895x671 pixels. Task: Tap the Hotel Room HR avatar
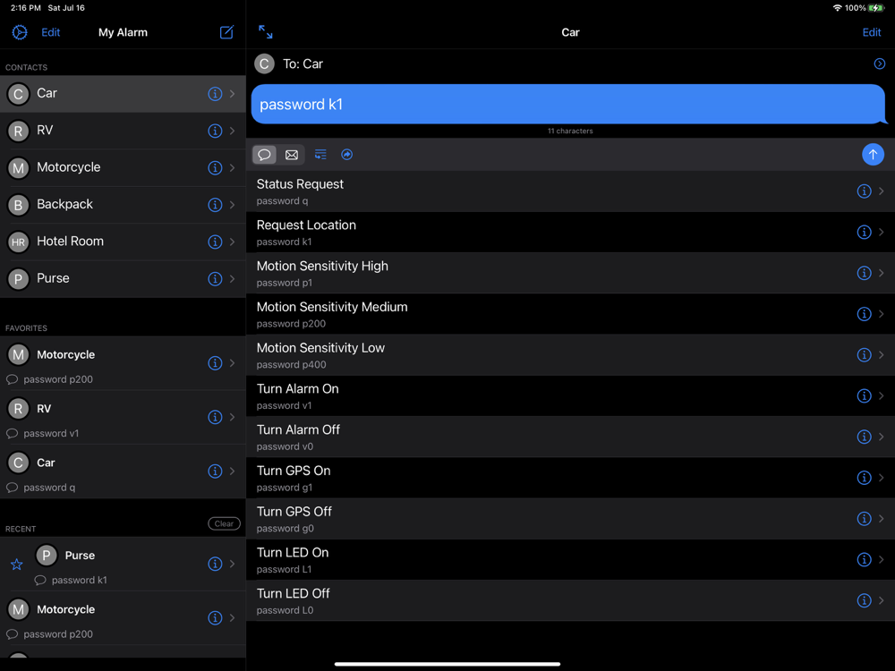[18, 242]
